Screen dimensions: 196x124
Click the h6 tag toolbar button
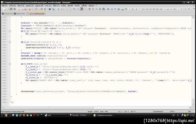point(161,9)
